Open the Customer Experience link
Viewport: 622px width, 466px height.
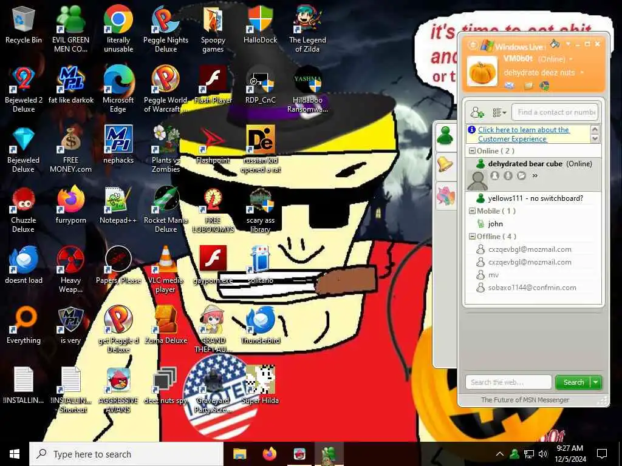point(523,134)
